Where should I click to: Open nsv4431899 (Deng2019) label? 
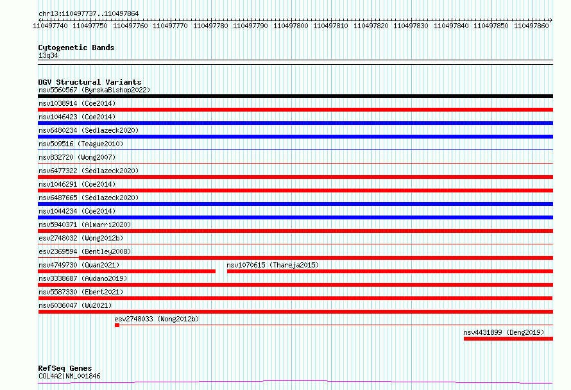click(504, 332)
